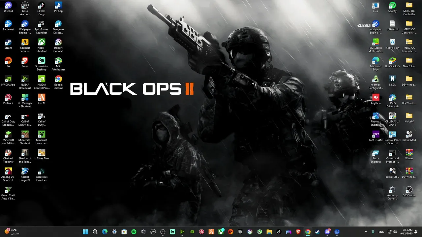Open the TcNo Account Switcher desktop icon
This screenshot has width=422, height=237.
click(25, 9)
